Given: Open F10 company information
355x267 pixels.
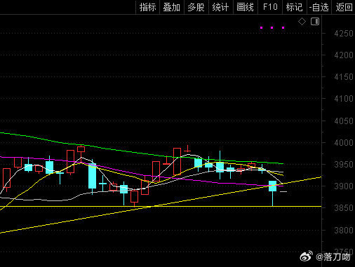Looking at the screenshot, I should (270, 7).
